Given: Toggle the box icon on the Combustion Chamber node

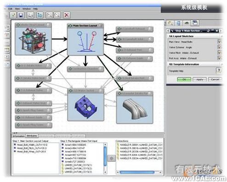Looking at the screenshot, I should tap(101, 69).
